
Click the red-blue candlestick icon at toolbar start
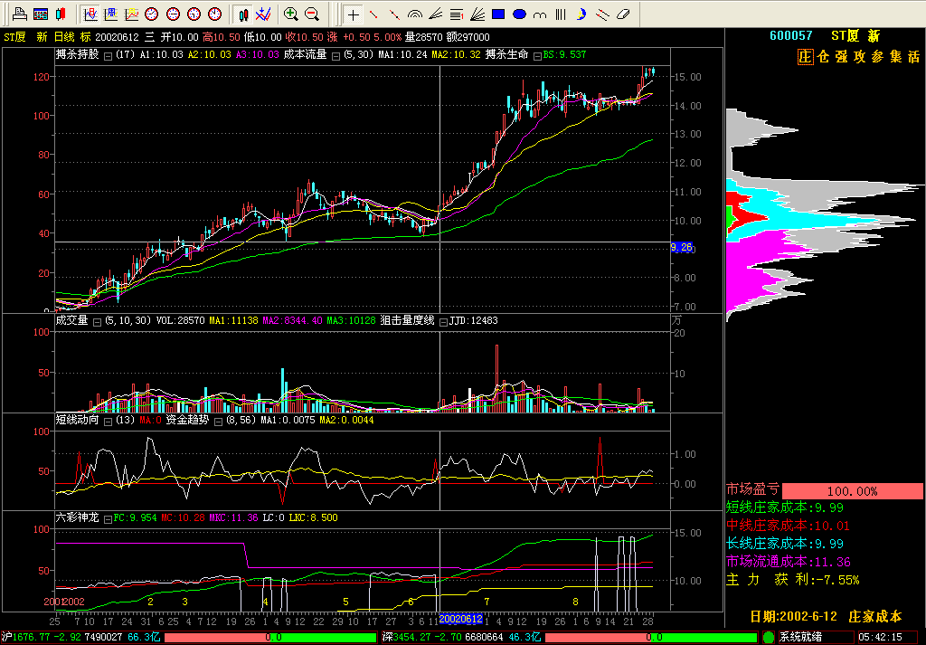(x=61, y=14)
